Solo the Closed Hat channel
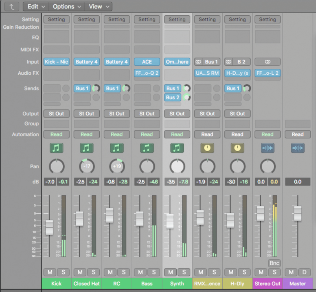316x292 pixels. [93, 272]
